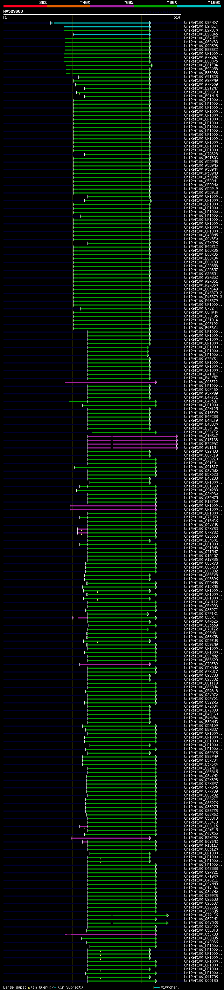This screenshot has height=990, width=224.
Task: Click the purple ~60% identity color segment
Action: coord(112,6)
